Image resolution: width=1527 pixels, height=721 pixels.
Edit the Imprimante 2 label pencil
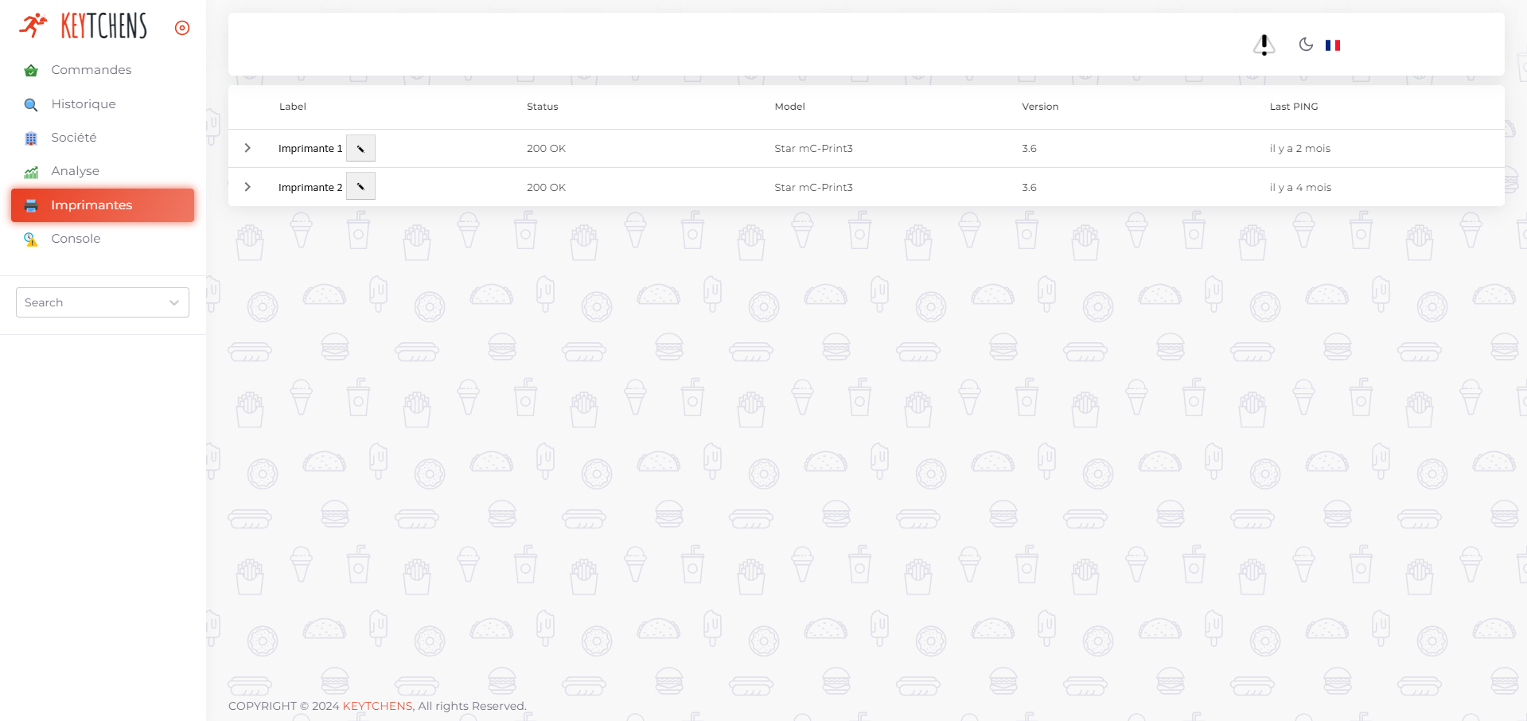coord(360,187)
